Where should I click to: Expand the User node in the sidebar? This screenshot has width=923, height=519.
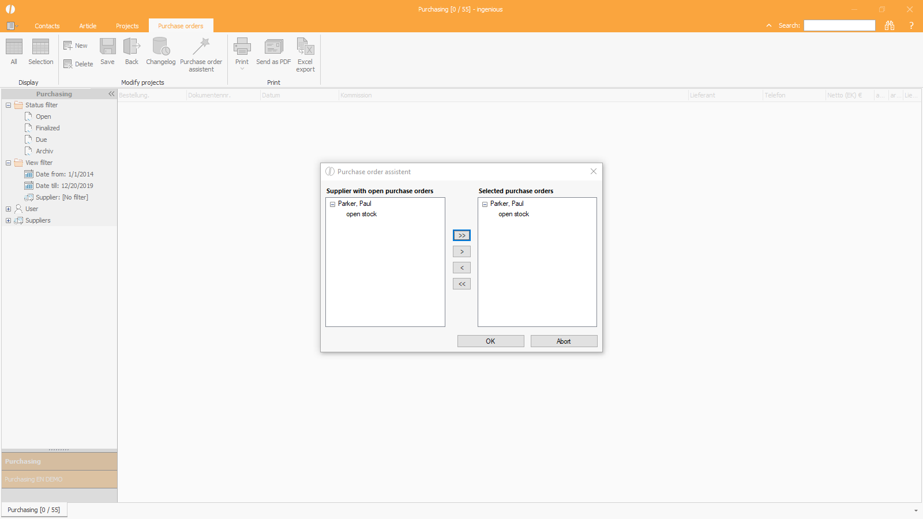(x=8, y=209)
